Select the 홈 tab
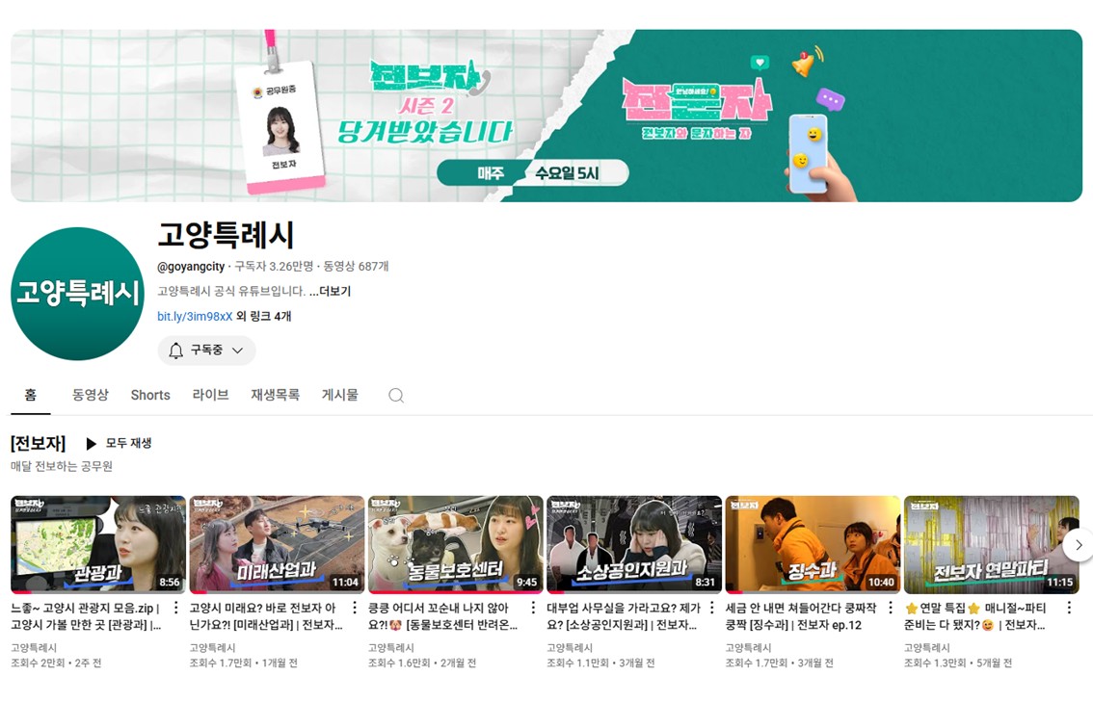Image resolution: width=1093 pixels, height=728 pixels. point(30,395)
